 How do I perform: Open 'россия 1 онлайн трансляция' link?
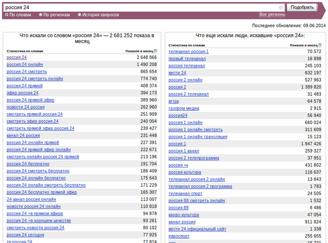(198, 137)
